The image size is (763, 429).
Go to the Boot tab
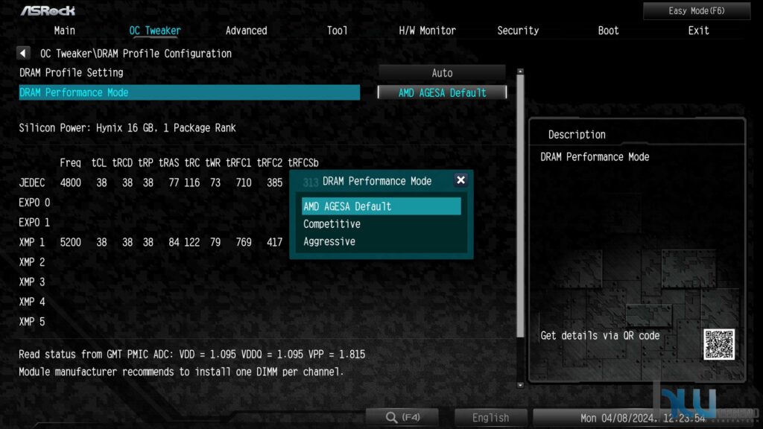point(608,31)
